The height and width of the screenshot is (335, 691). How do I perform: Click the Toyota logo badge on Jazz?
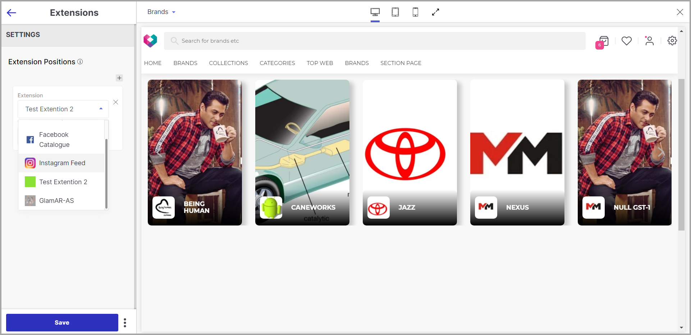pos(379,208)
